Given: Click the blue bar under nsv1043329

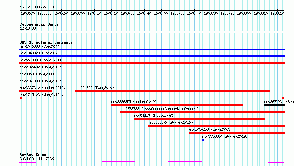Looking at the screenshot, I should [x=152, y=56].
